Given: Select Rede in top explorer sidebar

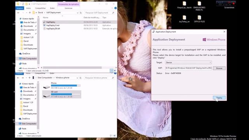Looking at the screenshot, I should [x=24, y=63].
